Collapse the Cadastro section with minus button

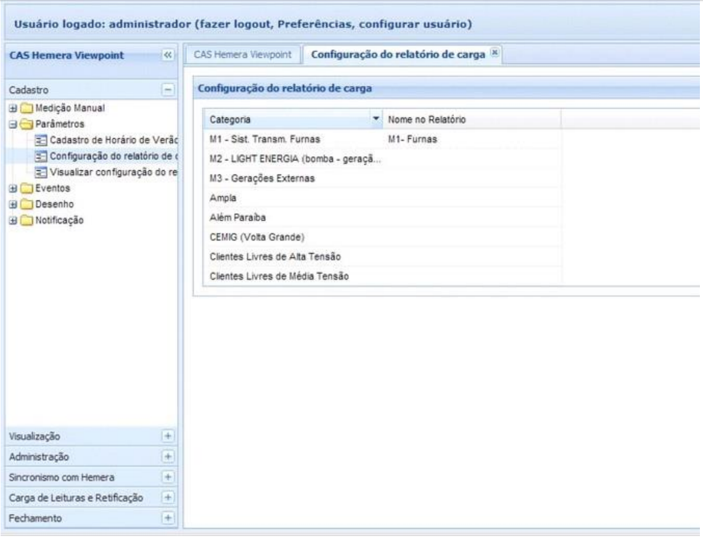(x=166, y=90)
